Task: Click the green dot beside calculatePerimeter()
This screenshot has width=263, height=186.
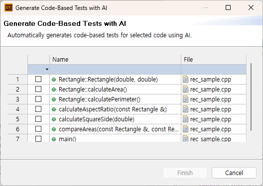Action: click(54, 99)
